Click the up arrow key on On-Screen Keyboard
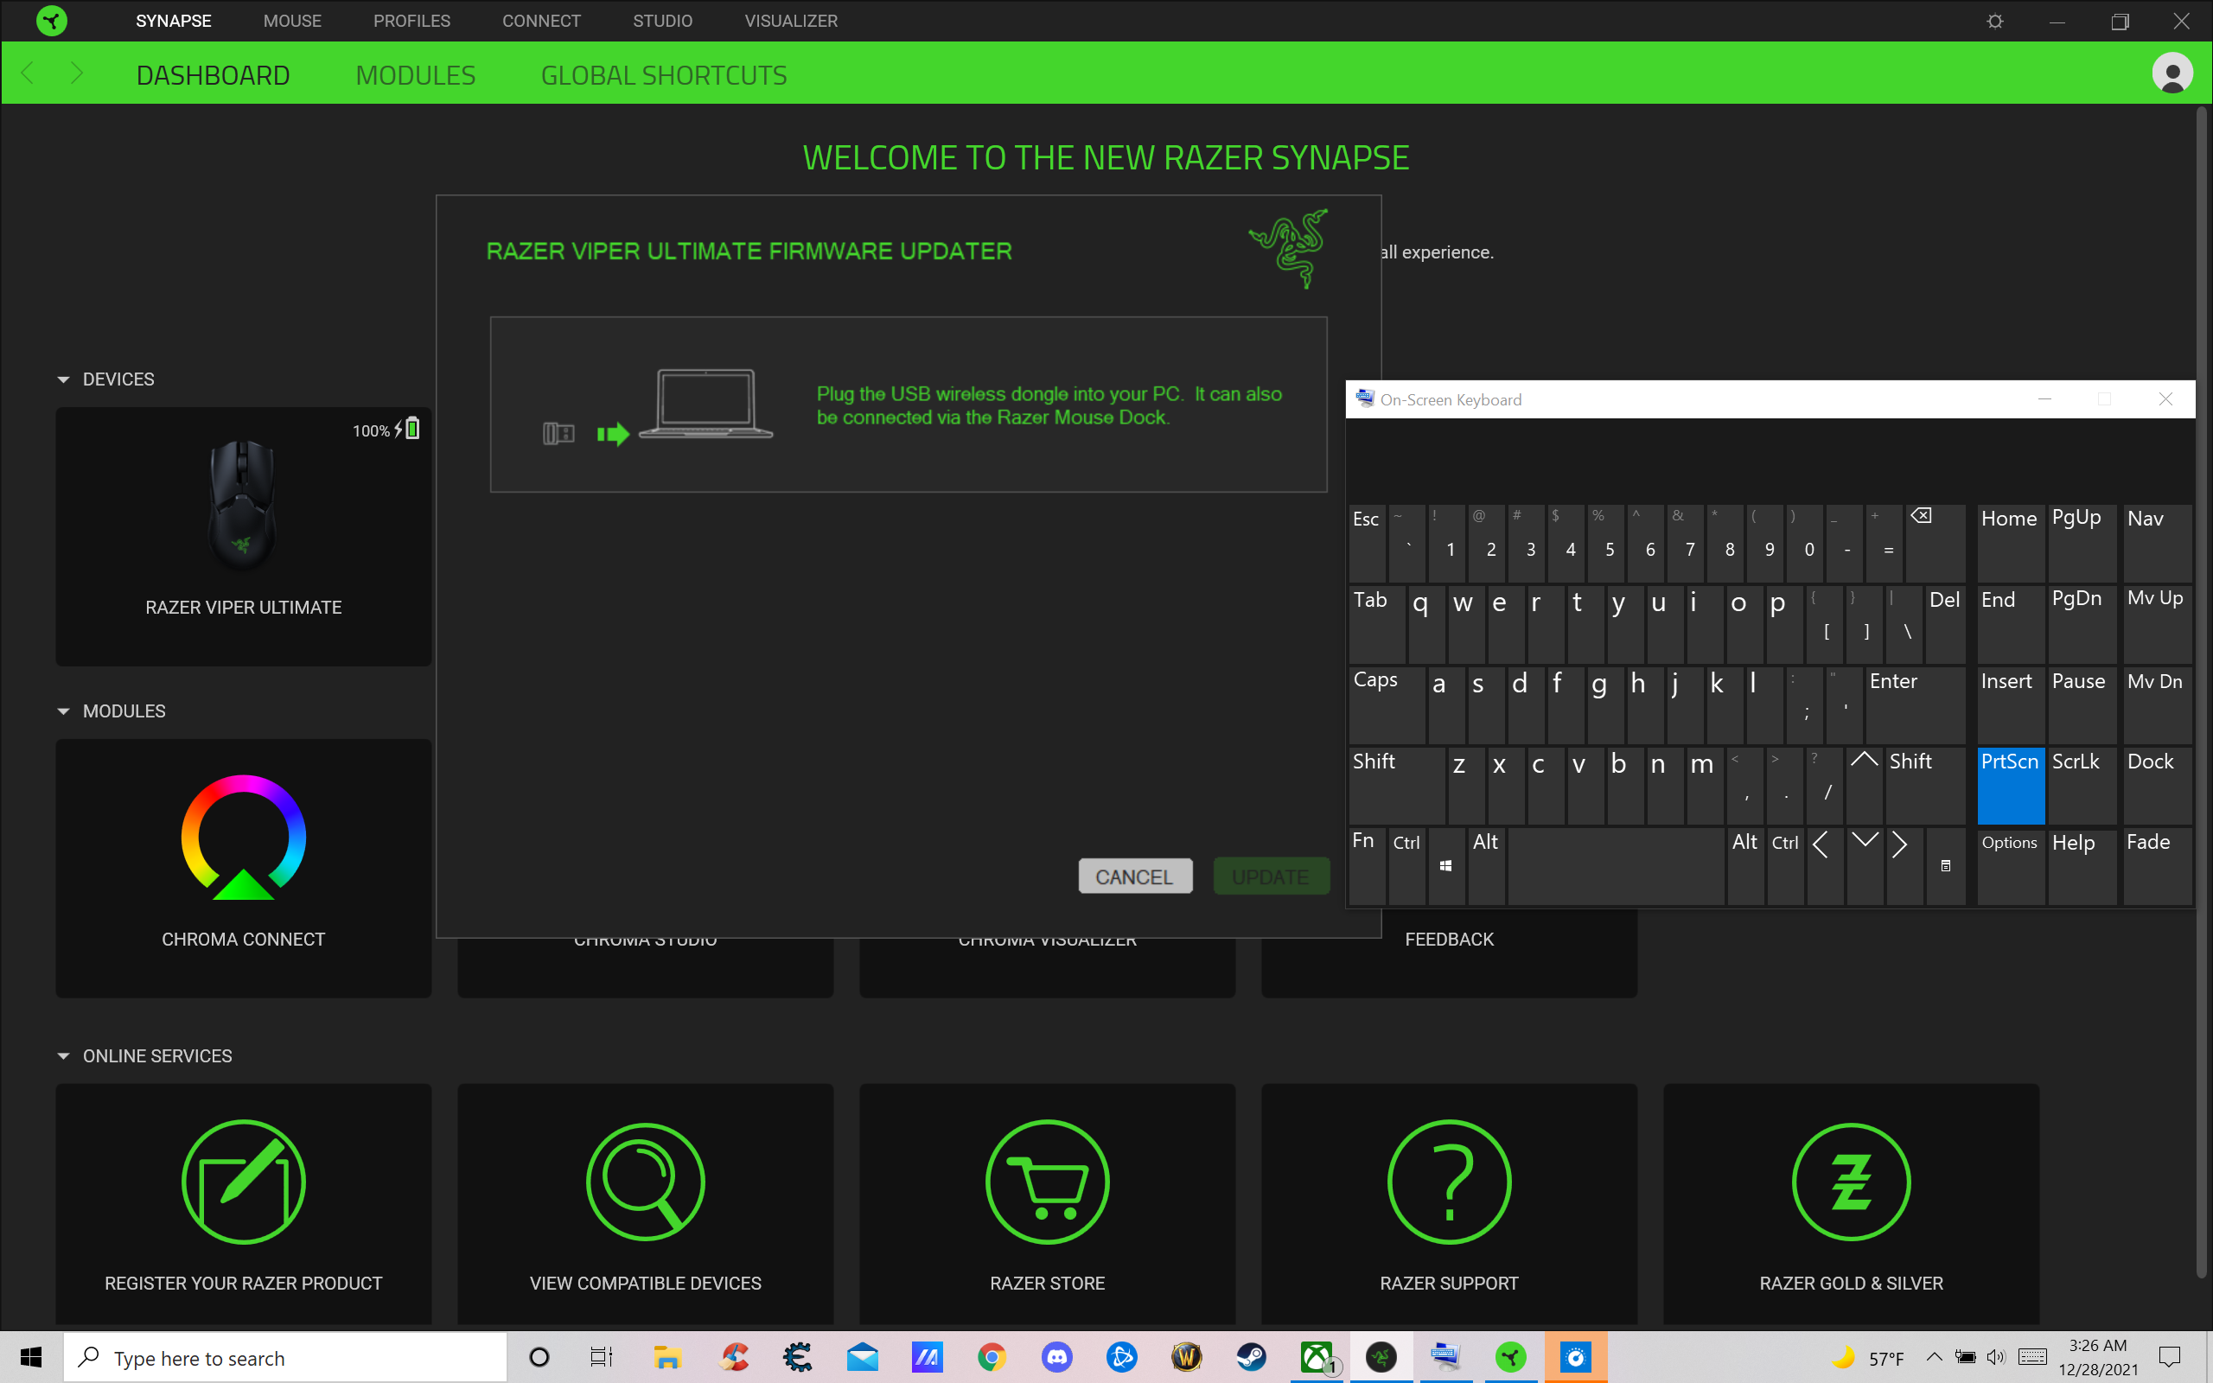 (1864, 785)
